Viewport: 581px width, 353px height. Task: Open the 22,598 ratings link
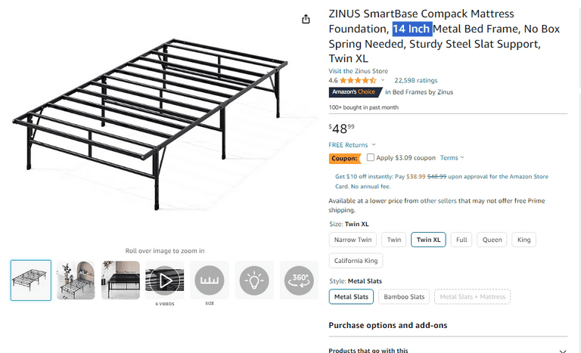415,80
